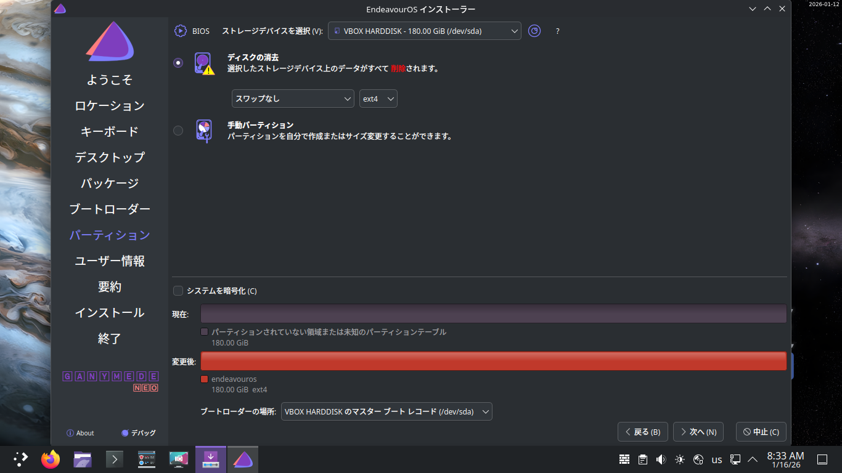This screenshot has width=842, height=473.
Task: Open the disks and devices tray icon
Action: click(698, 459)
